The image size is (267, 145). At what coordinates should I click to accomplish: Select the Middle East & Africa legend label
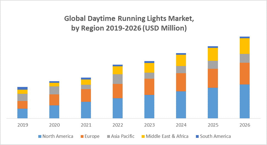point(167,136)
